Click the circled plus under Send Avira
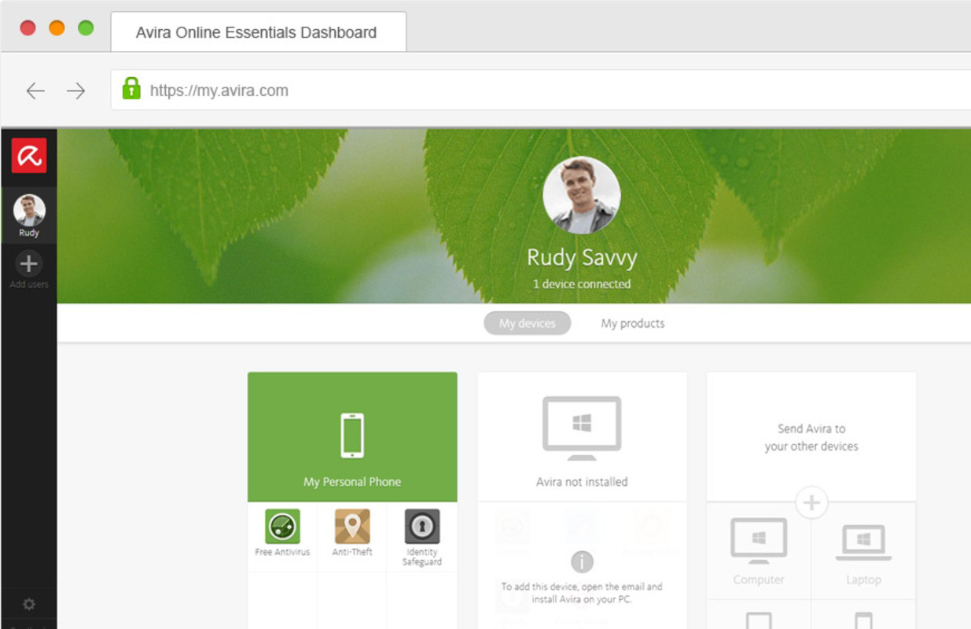This screenshot has width=971, height=629. coord(811,502)
